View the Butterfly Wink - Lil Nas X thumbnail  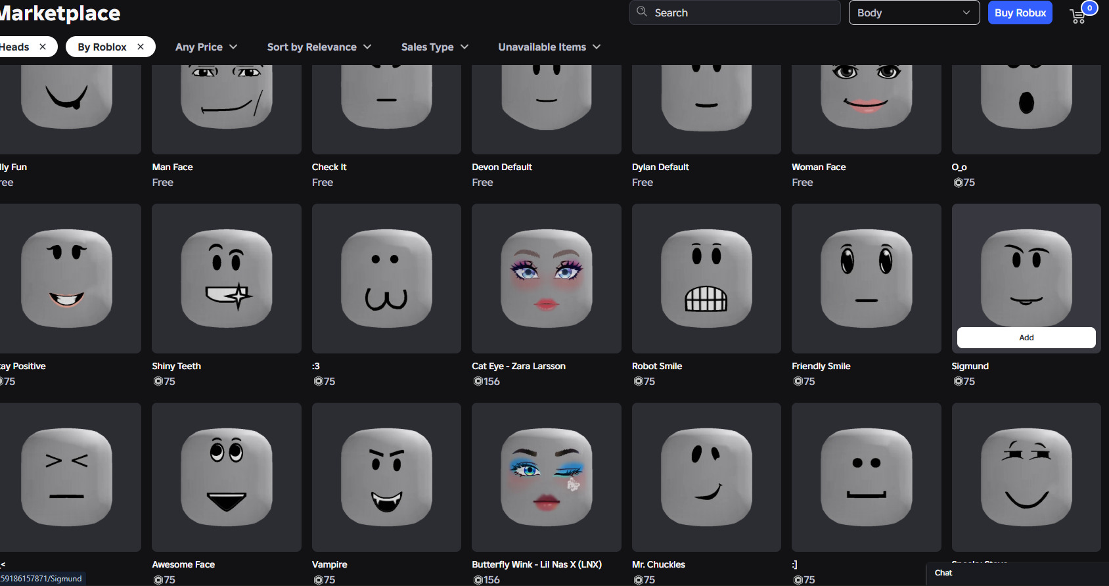coord(547,478)
